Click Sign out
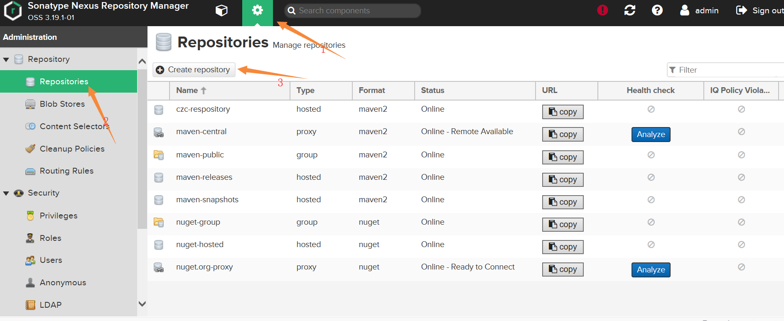 (760, 10)
